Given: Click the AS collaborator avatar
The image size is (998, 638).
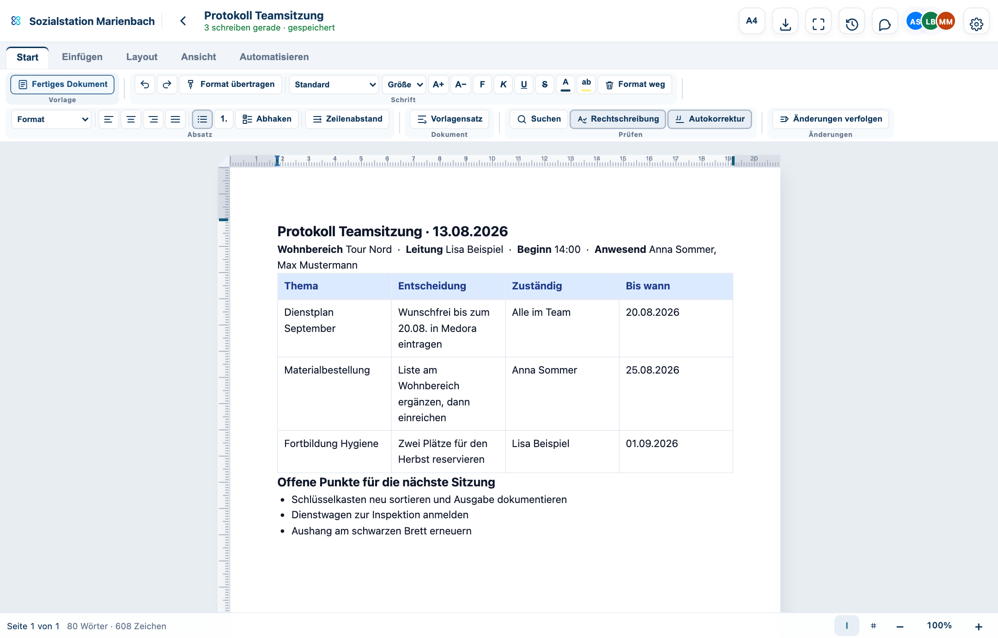Looking at the screenshot, I should point(914,21).
